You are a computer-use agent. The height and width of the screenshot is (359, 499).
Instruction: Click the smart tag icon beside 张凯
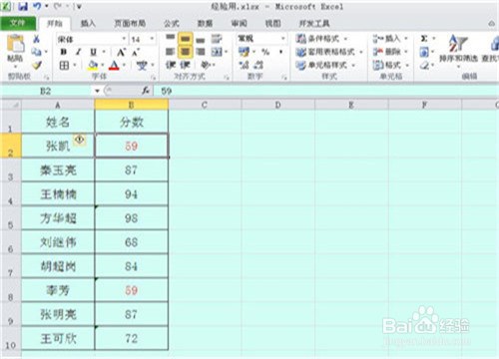click(x=80, y=140)
